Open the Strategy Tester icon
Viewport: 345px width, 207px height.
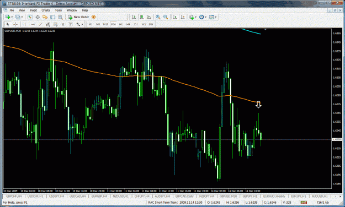(x=60, y=17)
